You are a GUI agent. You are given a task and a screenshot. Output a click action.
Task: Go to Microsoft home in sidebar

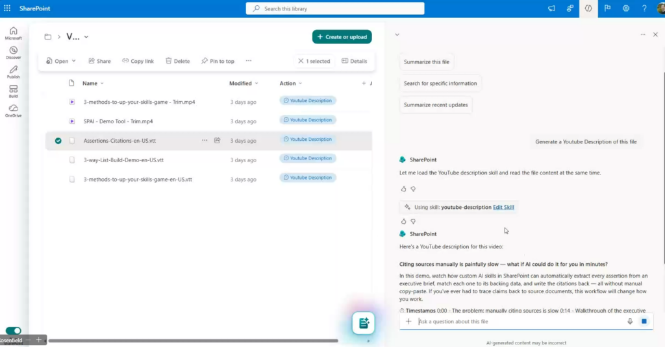point(13,33)
